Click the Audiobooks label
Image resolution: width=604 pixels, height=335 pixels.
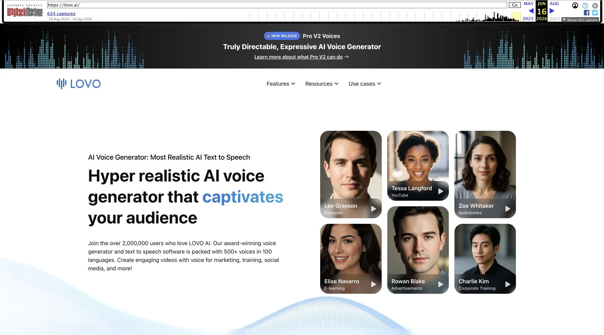tap(470, 213)
